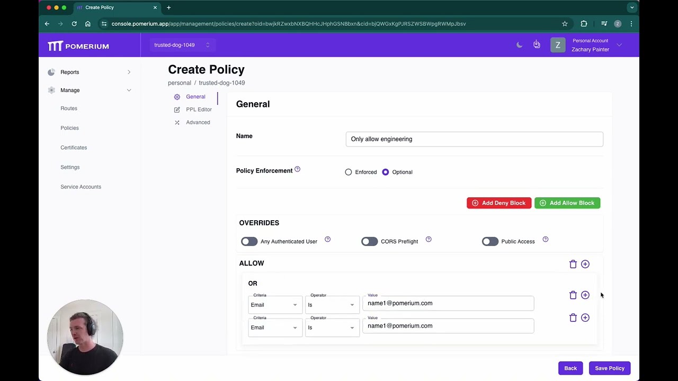The image size is (678, 381).
Task: Click Public Access help icon
Action: 545,239
